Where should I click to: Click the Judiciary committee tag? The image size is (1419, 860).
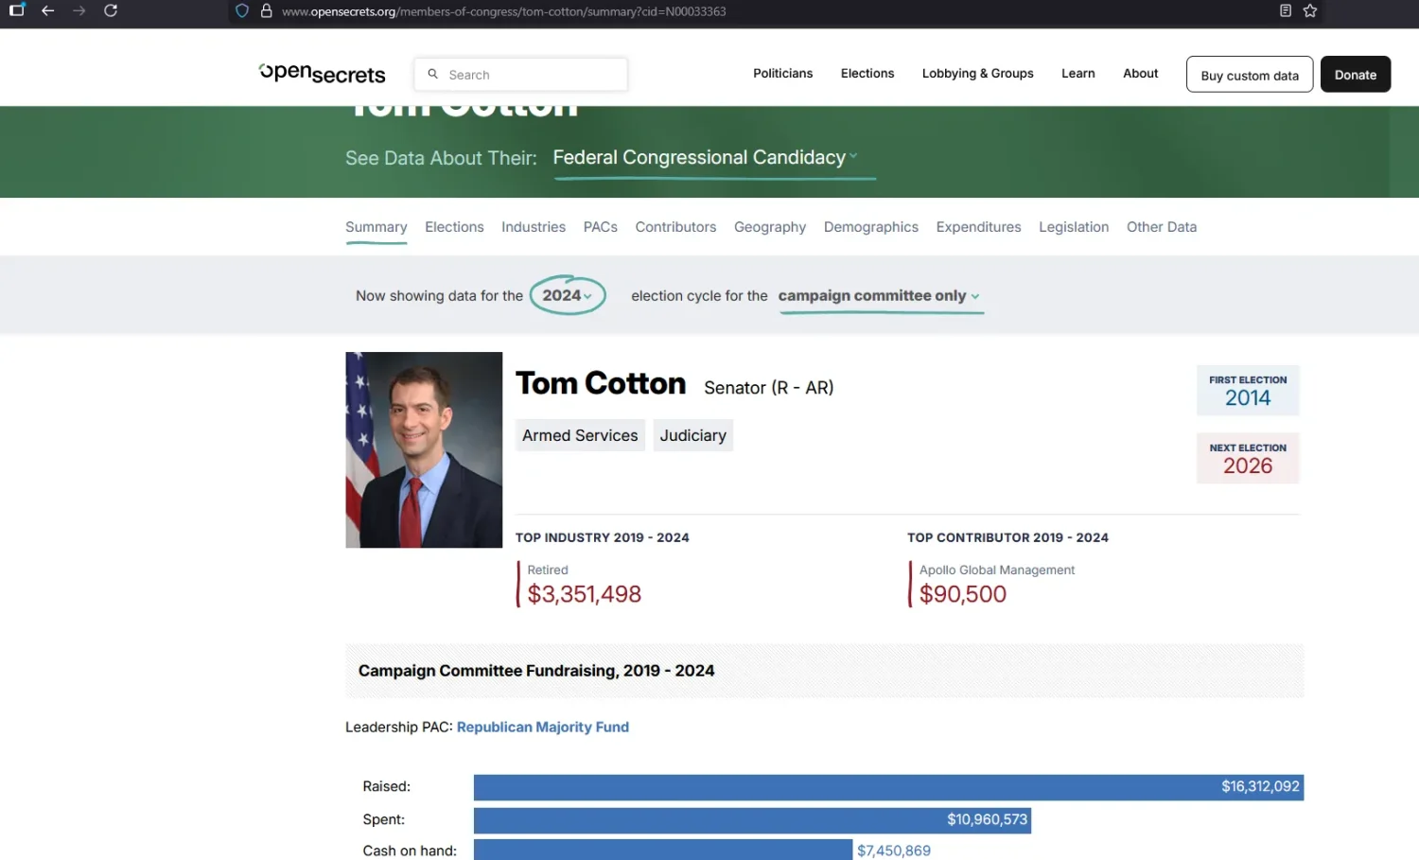(693, 435)
